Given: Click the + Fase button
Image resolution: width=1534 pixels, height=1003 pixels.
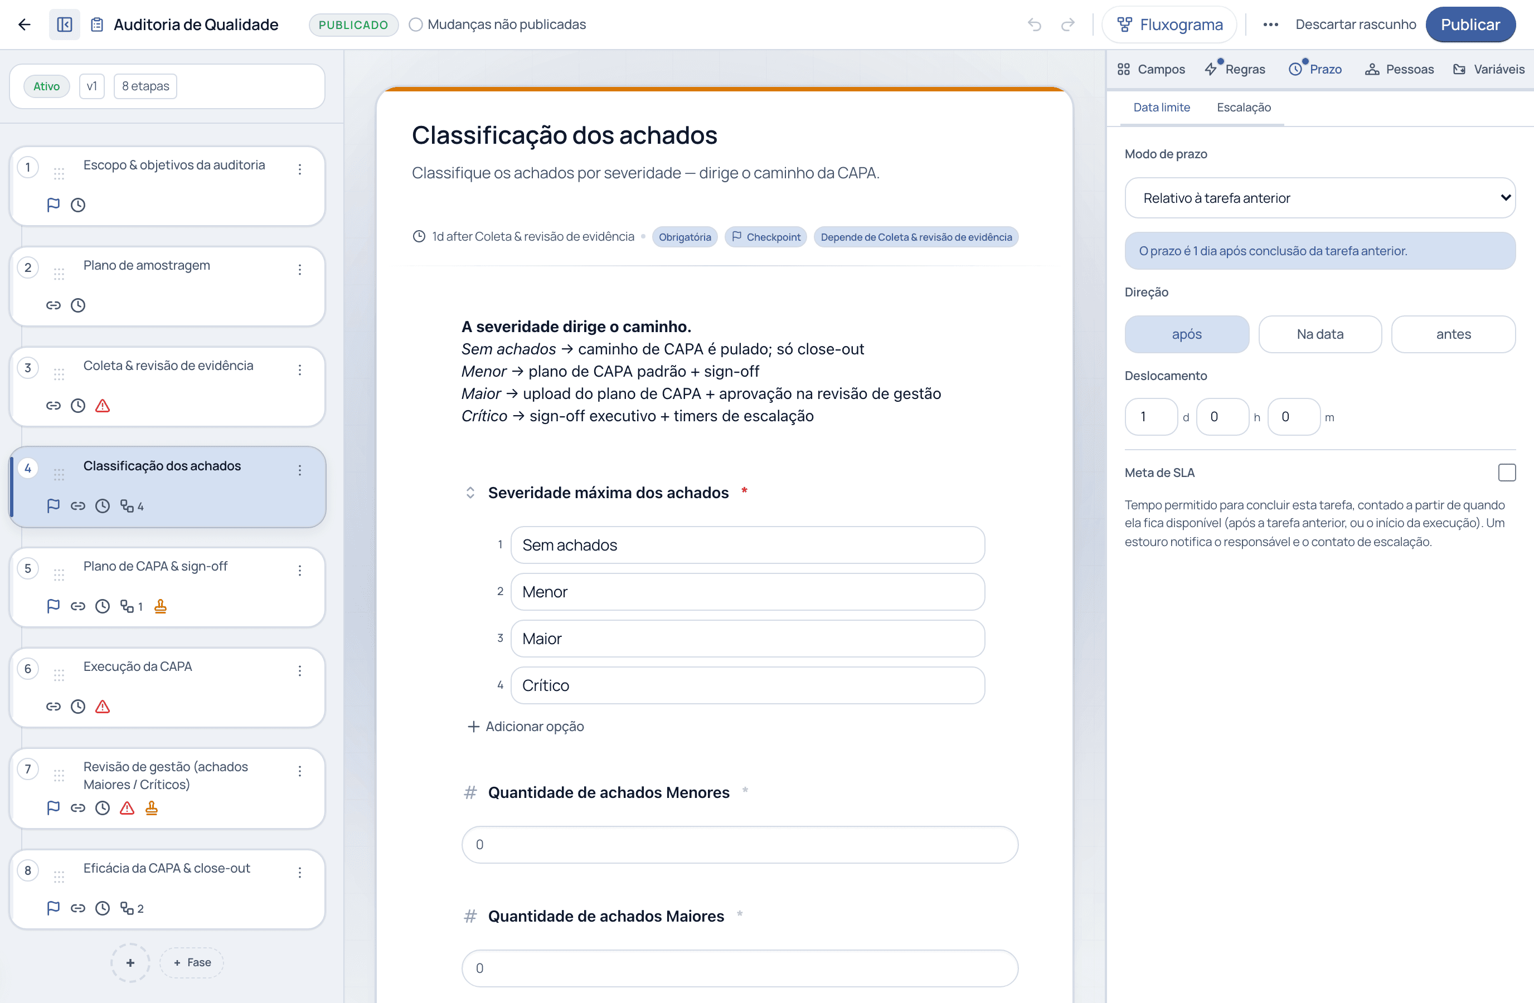Looking at the screenshot, I should (x=192, y=962).
